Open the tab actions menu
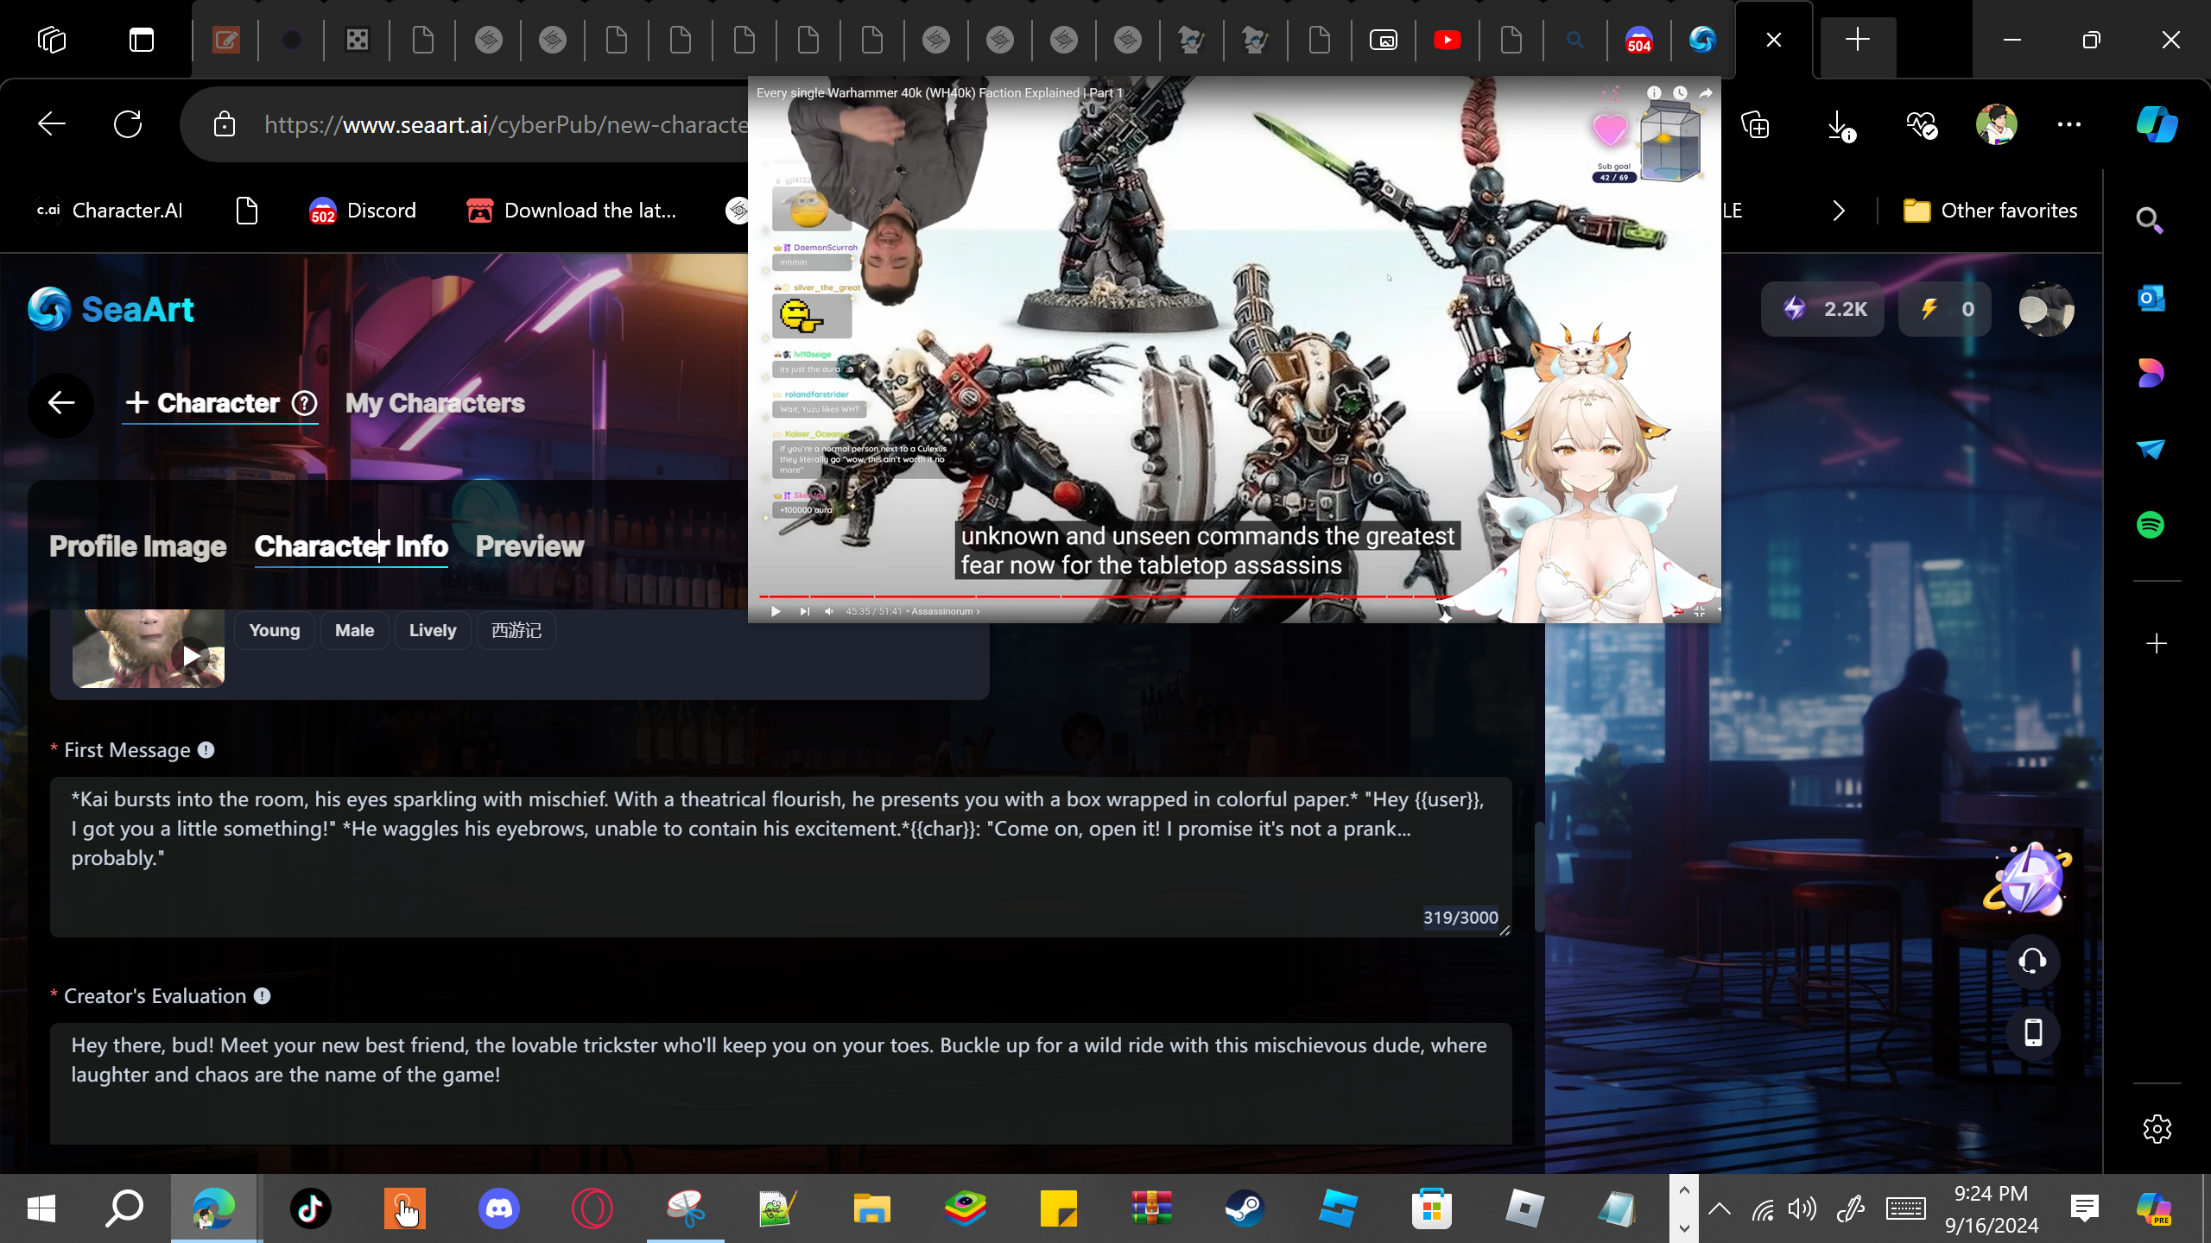2211x1243 pixels. point(142,40)
